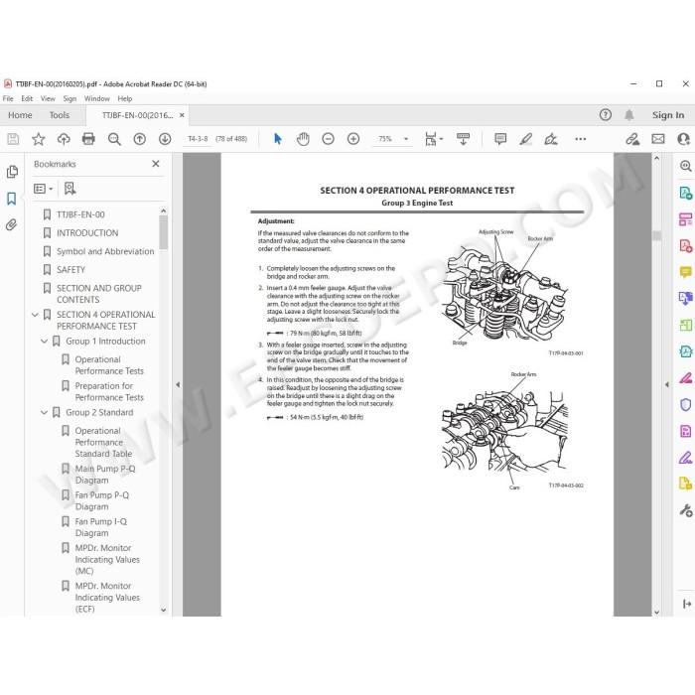
Task: Click the Zoom in plus icon
Action: 353,139
